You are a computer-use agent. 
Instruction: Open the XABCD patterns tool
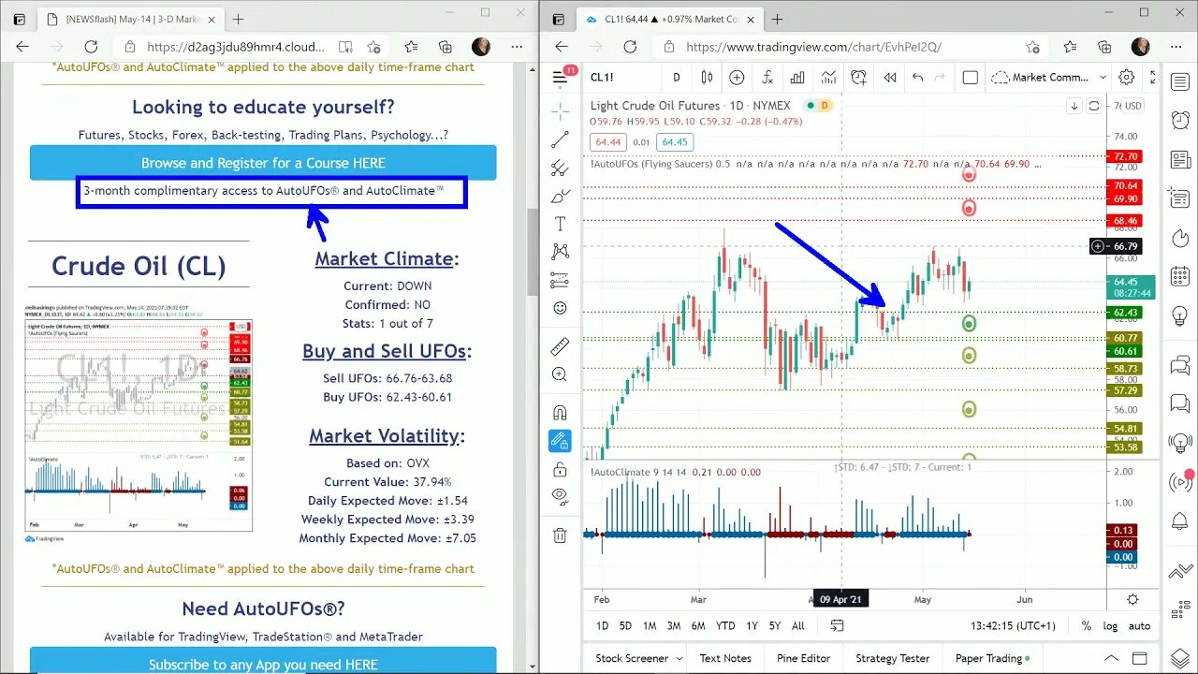(560, 251)
